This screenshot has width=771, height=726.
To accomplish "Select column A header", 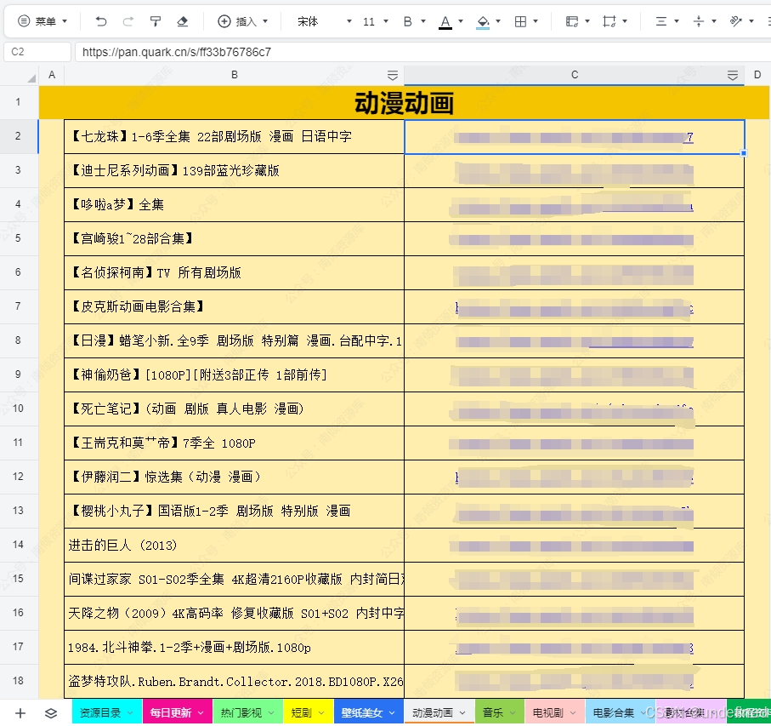I will tap(52, 75).
